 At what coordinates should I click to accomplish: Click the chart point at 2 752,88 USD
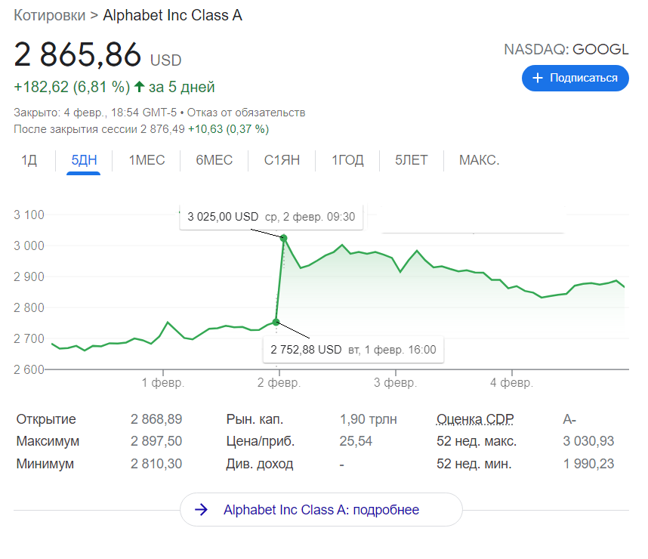(276, 322)
